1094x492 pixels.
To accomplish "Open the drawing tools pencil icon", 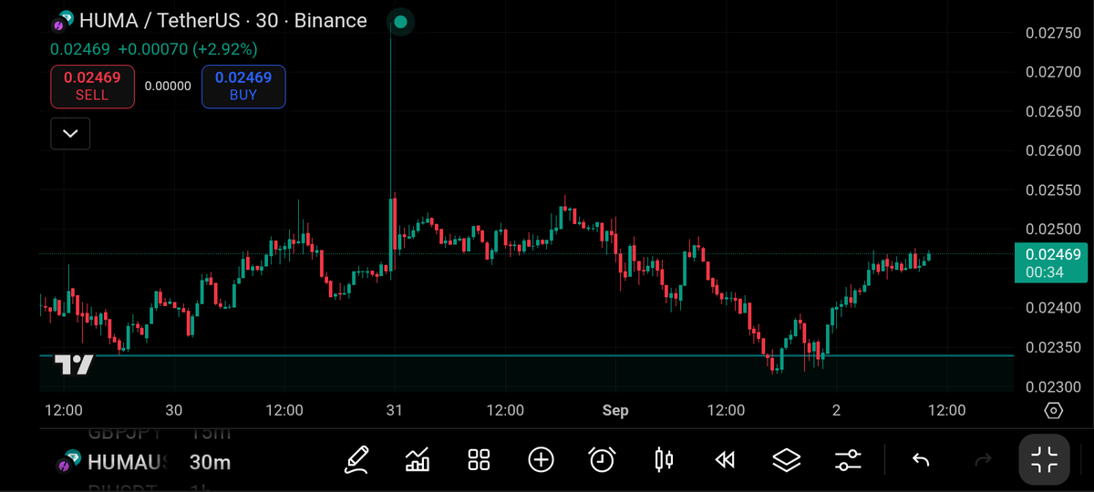I will tap(356, 460).
